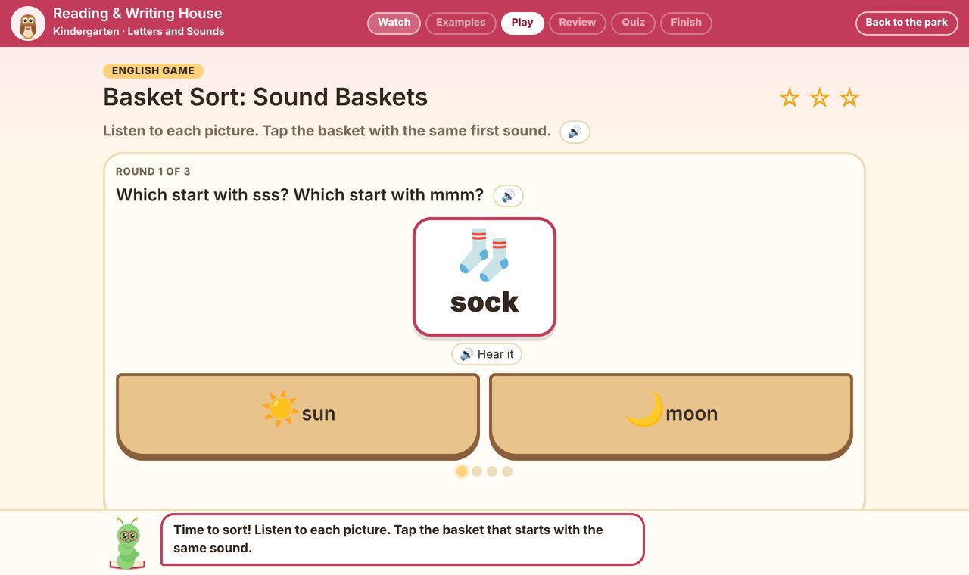The height and width of the screenshot is (575, 969).
Task: Click the 'Time to sort!' hint bubble
Action: 403,539
